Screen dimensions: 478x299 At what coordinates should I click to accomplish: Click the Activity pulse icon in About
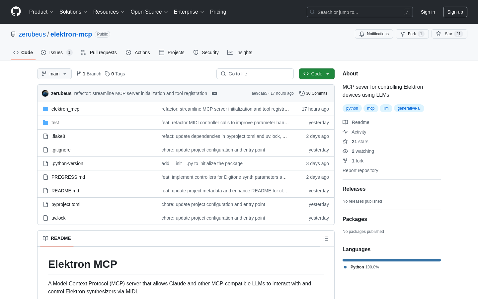345,132
